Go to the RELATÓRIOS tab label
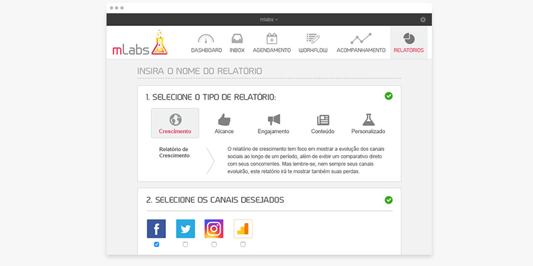 point(408,51)
